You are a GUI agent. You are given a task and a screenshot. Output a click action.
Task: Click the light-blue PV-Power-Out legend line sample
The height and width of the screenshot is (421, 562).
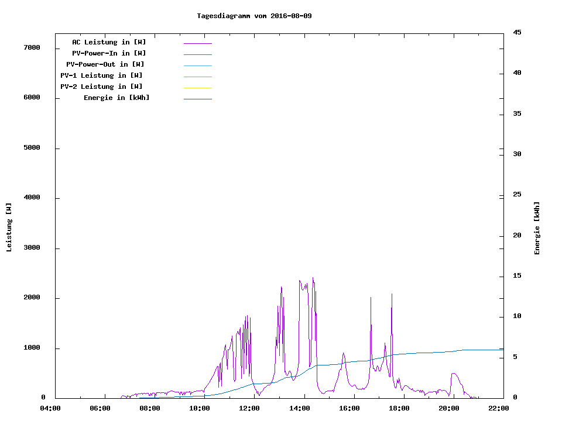click(197, 65)
